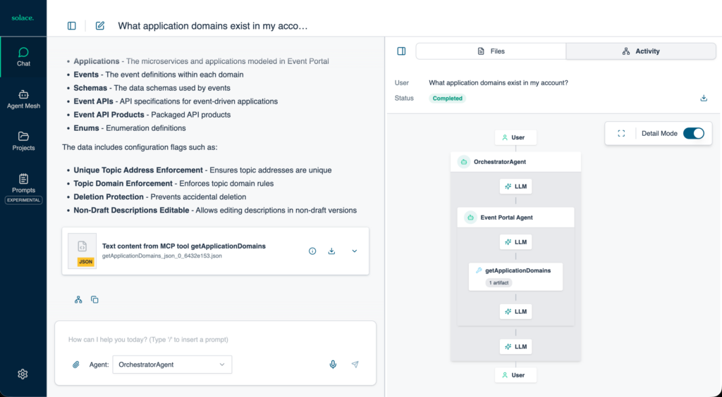
Task: Collapse the right side panel
Action: click(x=401, y=51)
